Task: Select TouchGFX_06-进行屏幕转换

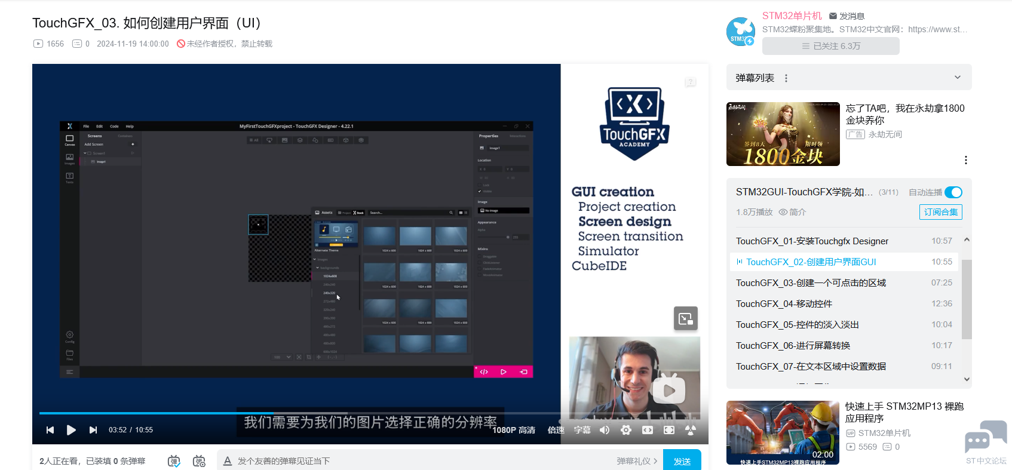Action: point(844,346)
